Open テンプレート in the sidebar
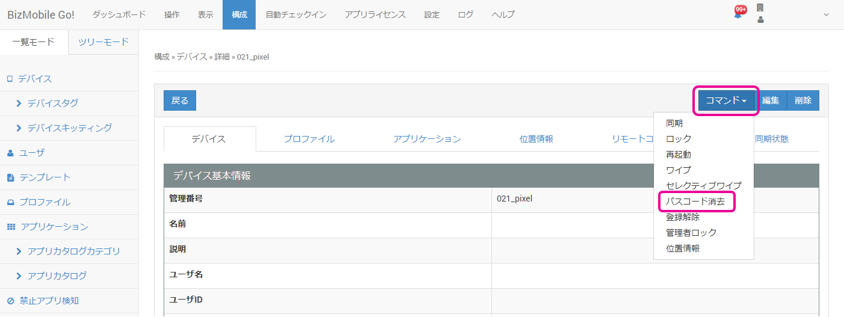 pos(45,177)
